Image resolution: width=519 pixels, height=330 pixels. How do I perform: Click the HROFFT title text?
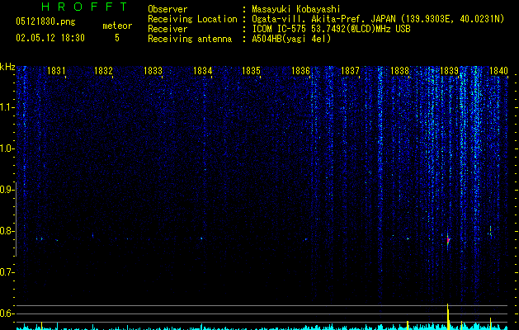(85, 7)
